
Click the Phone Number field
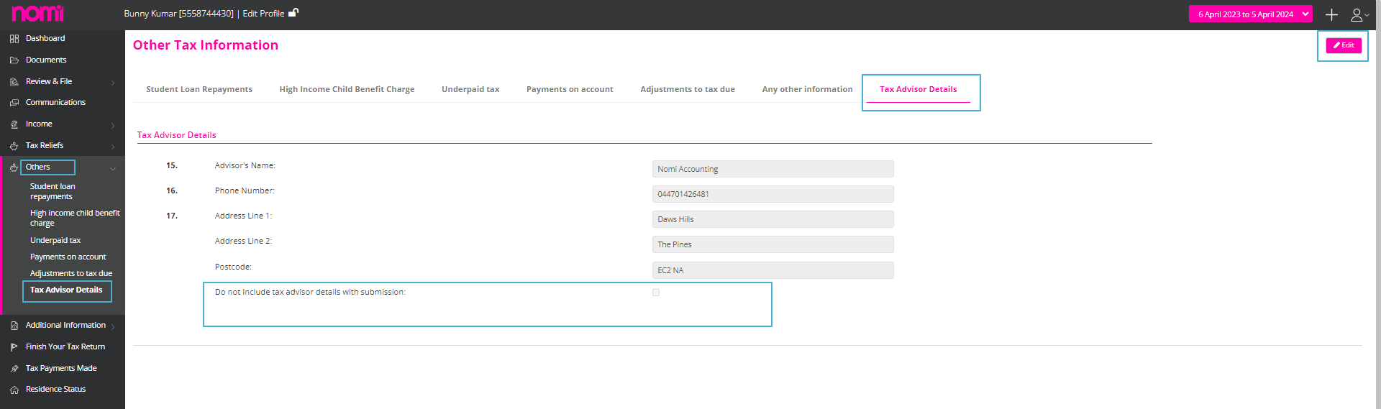pos(772,194)
